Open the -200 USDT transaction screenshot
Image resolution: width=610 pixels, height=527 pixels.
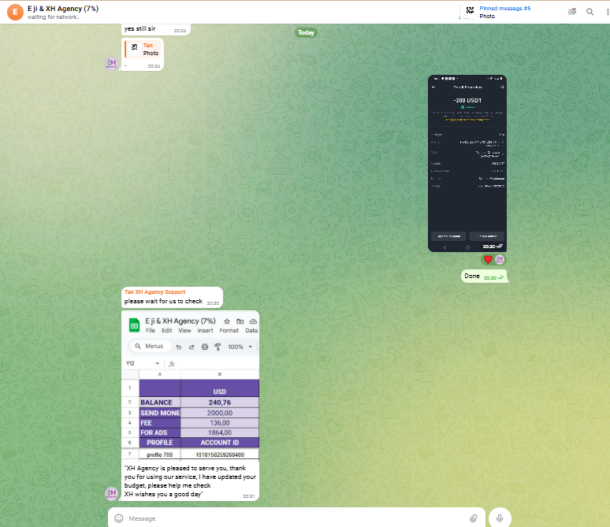tap(467, 163)
